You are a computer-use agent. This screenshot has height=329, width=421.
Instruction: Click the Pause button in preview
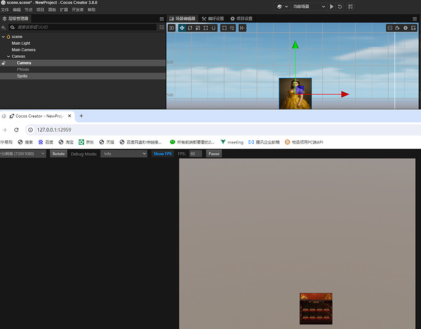(x=214, y=153)
